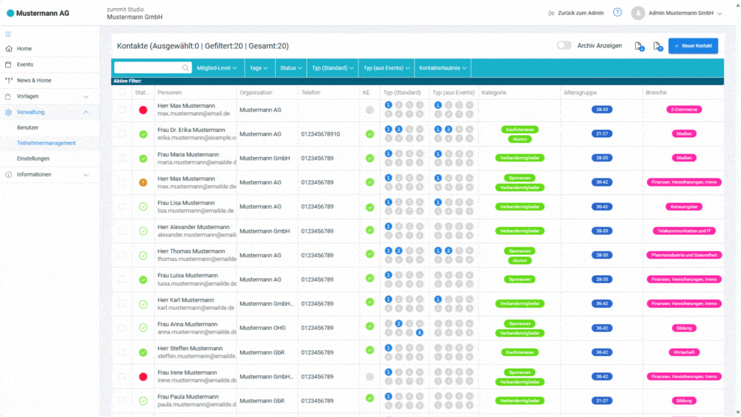Collapse the Verwaltung menu chevron

point(86,112)
